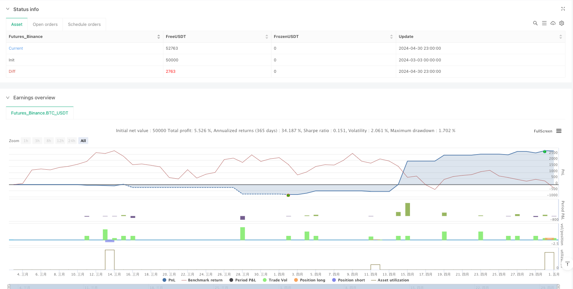The image size is (573, 289).
Task: Set chart zoom to 3h
Action: point(37,141)
